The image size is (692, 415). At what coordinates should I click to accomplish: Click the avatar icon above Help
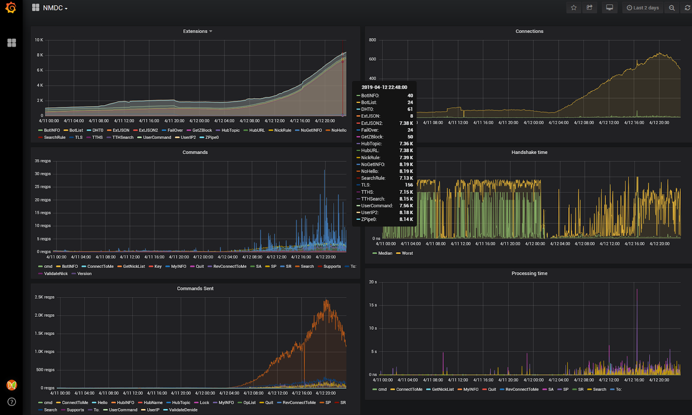click(x=11, y=385)
